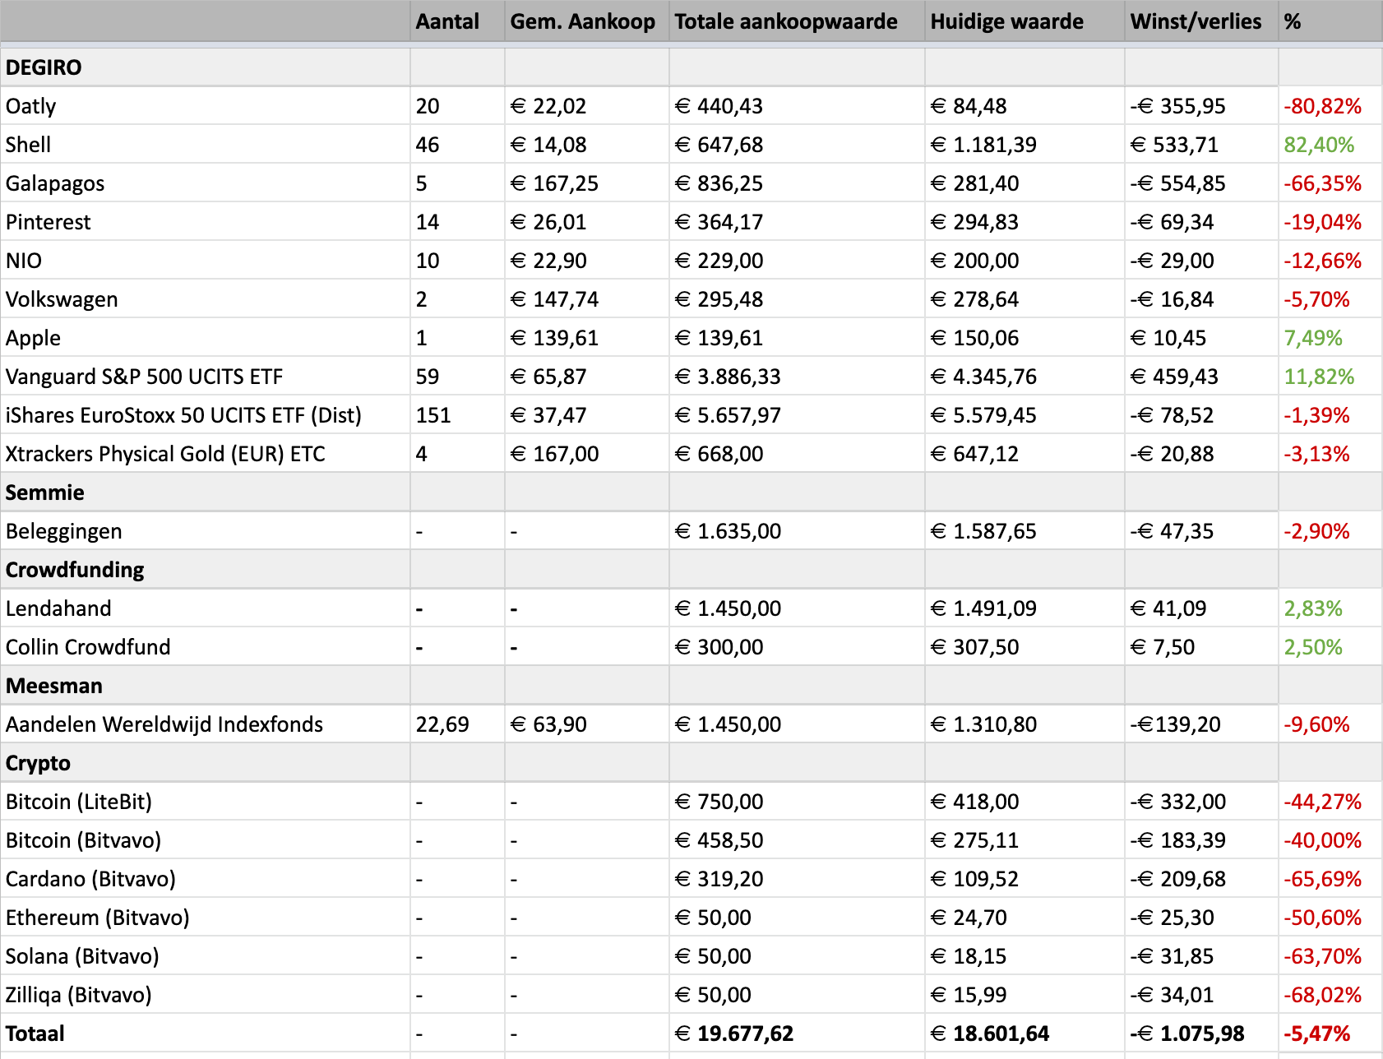The height and width of the screenshot is (1059, 1383).
Task: Select total purchase value € 19.677,62
Action: pos(798,1034)
